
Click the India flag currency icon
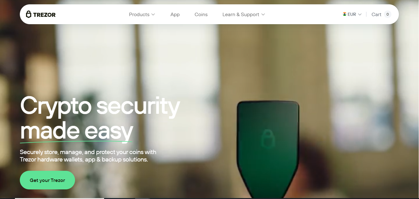click(345, 14)
